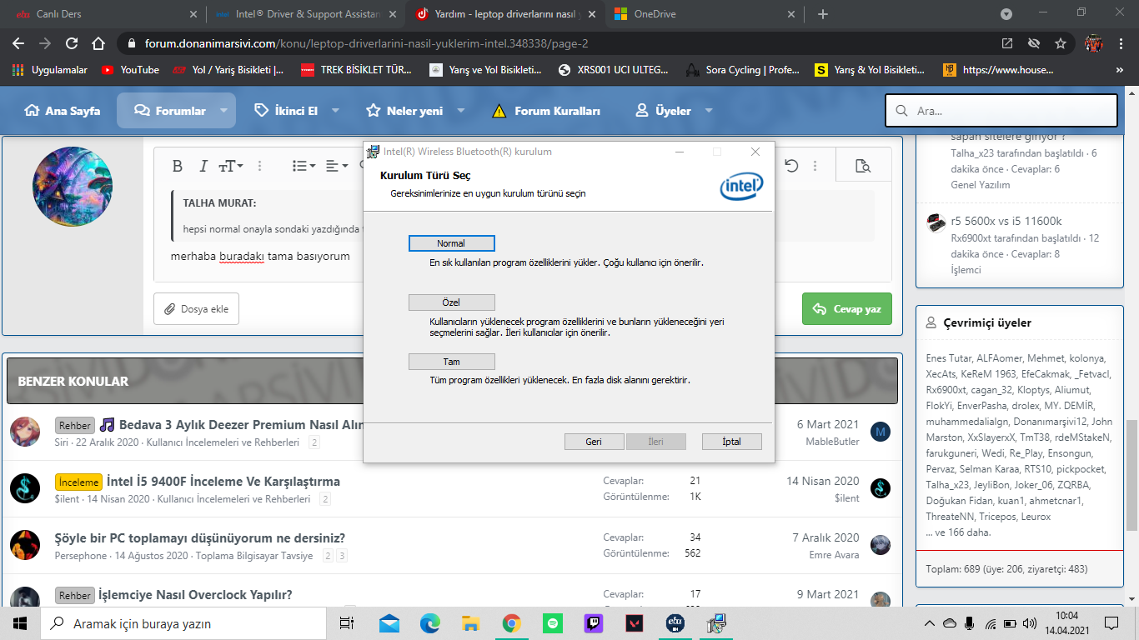
Task: Click the green Cevap yaz button
Action: coord(847,309)
